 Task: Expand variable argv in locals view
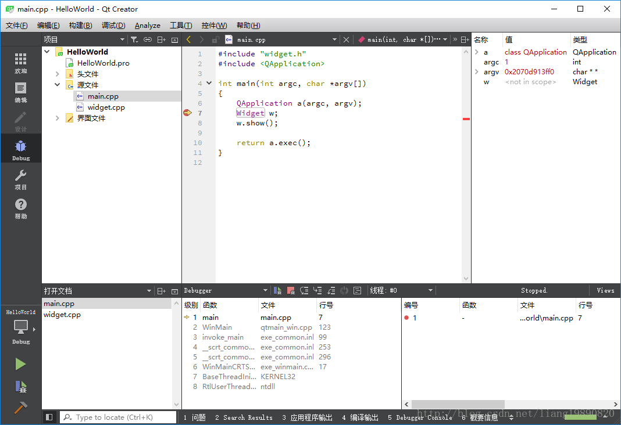477,71
